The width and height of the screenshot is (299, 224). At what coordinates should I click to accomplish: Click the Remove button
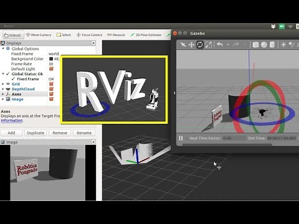click(60, 133)
